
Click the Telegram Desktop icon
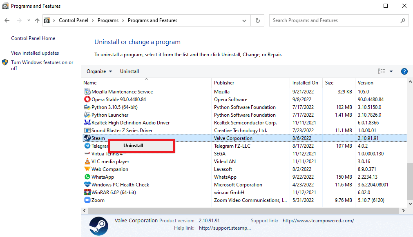(87, 146)
